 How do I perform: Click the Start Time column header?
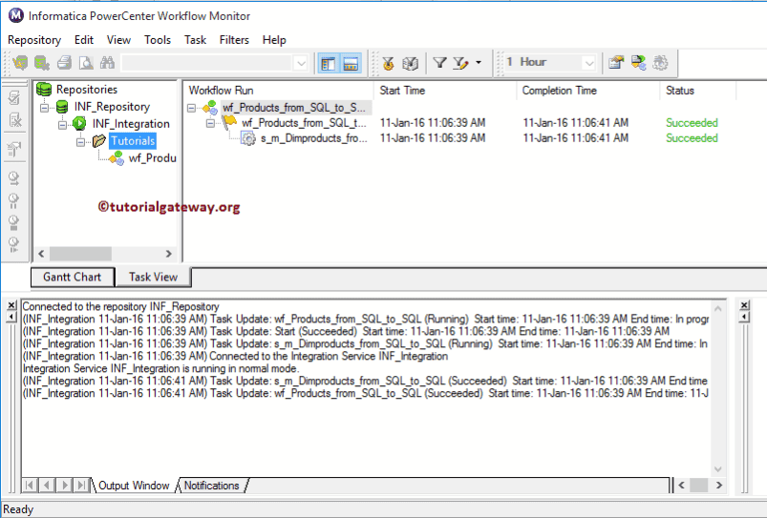402,91
